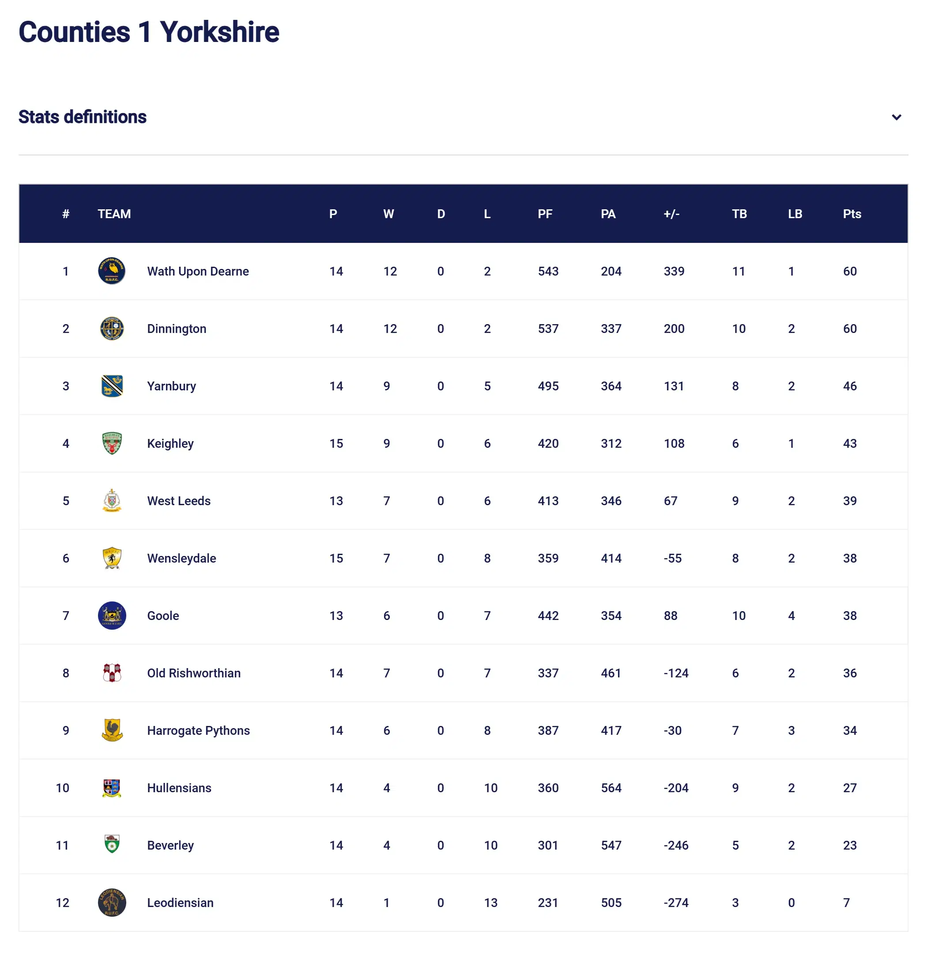927x960 pixels.
Task: Click the Old Rishworthian crest
Action: coord(112,672)
